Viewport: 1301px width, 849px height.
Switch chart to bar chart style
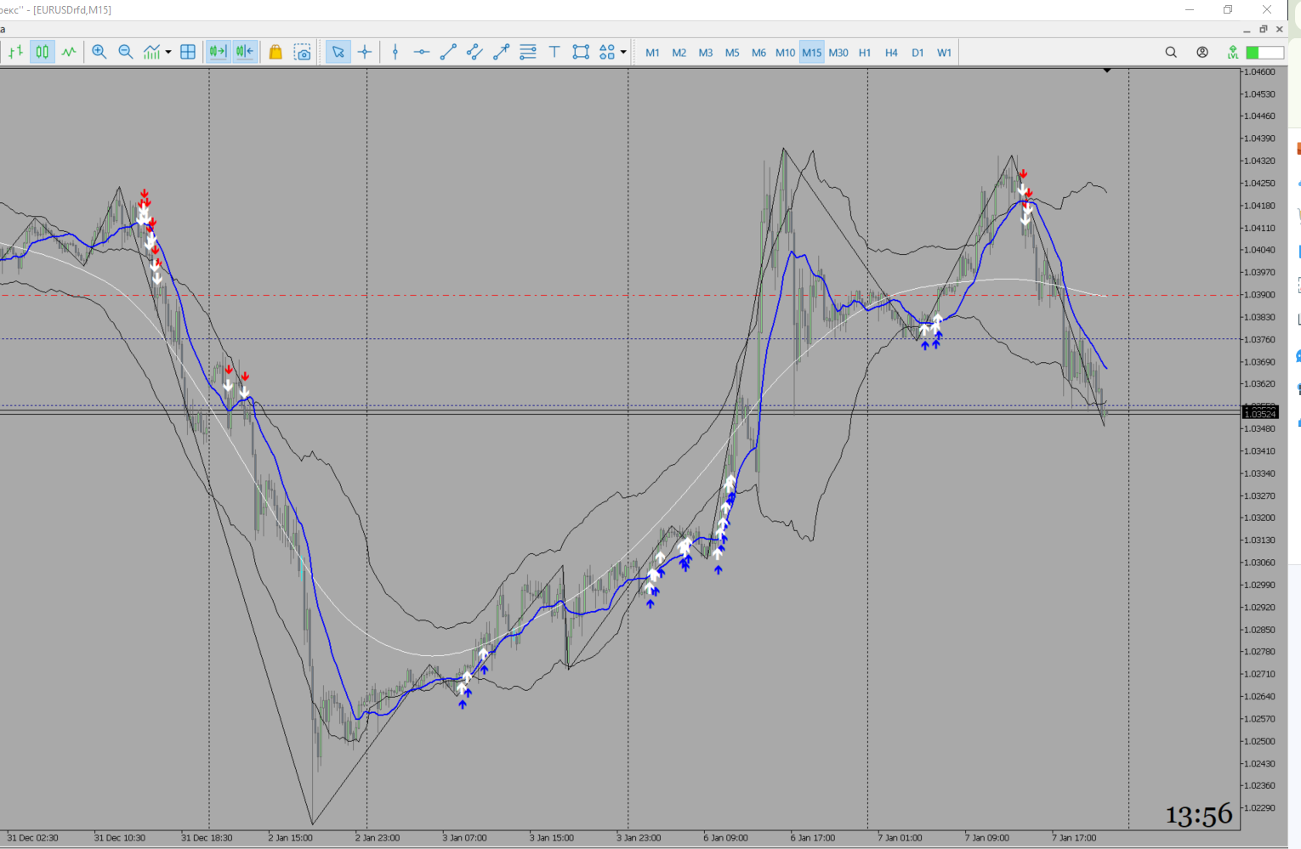pyautogui.click(x=15, y=52)
